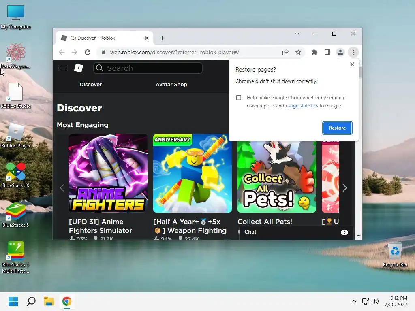Open My Computer desktop icon
Image resolution: width=415 pixels, height=311 pixels.
click(x=16, y=17)
